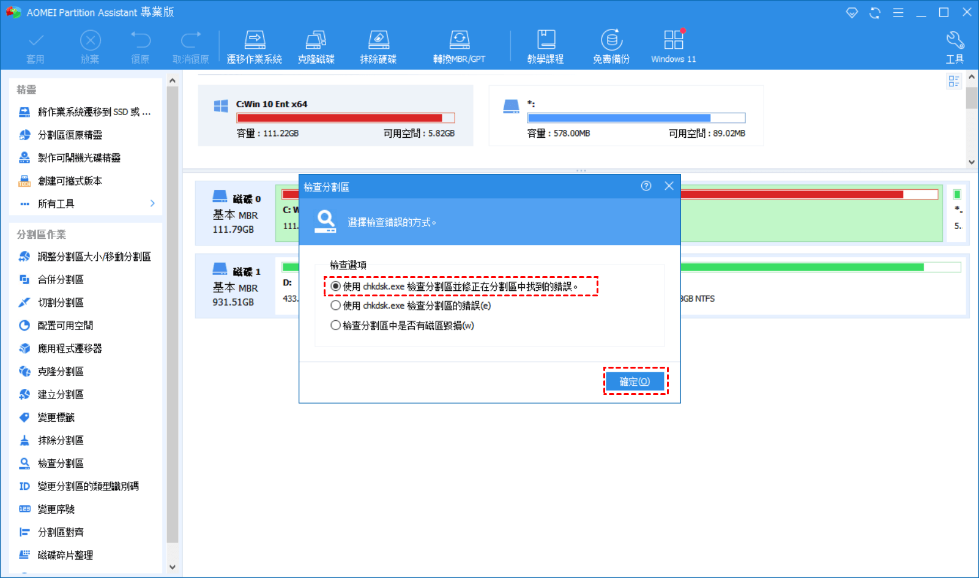
Task: Click the 套用 apply toolbar button
Action: pyautogui.click(x=35, y=47)
